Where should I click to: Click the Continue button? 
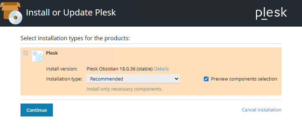[37, 110]
